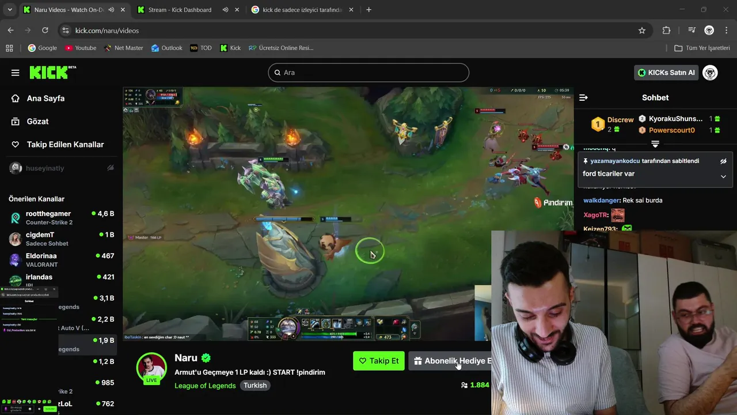Go back in browser history
This screenshot has width=737, height=415.
pos(10,31)
